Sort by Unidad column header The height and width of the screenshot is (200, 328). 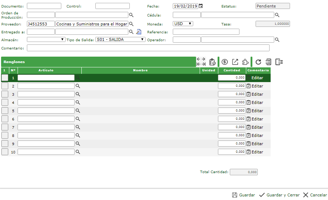click(x=209, y=70)
